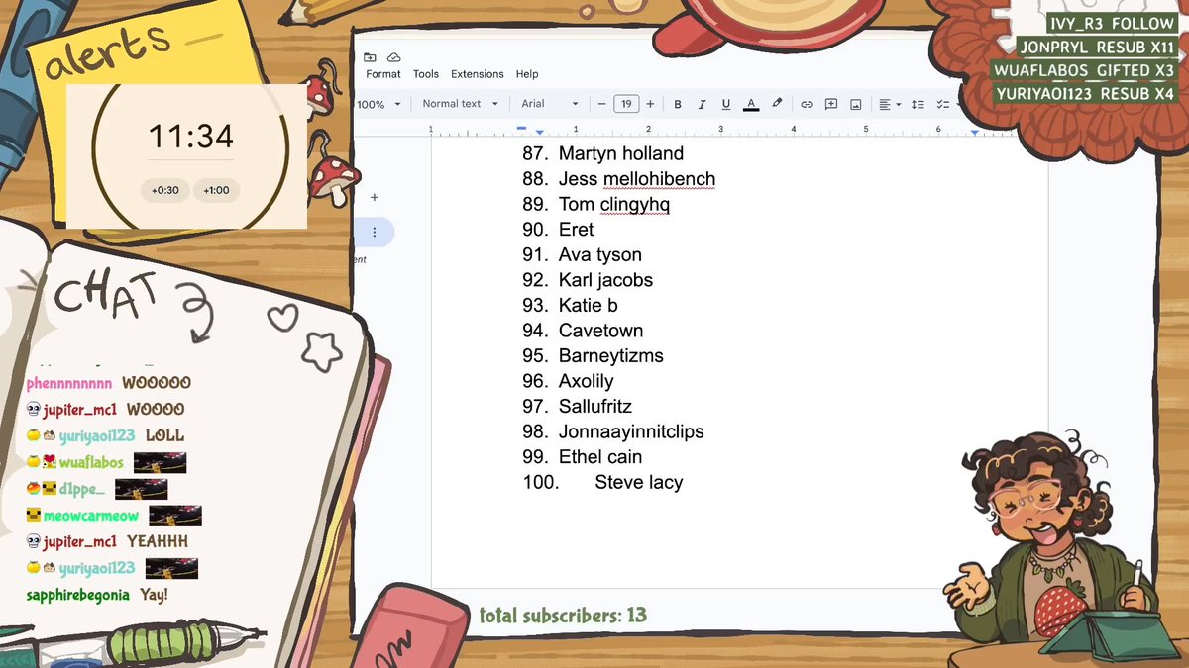Click list entry Ethel cain
Viewport: 1189px width, 668px height.
pos(600,457)
